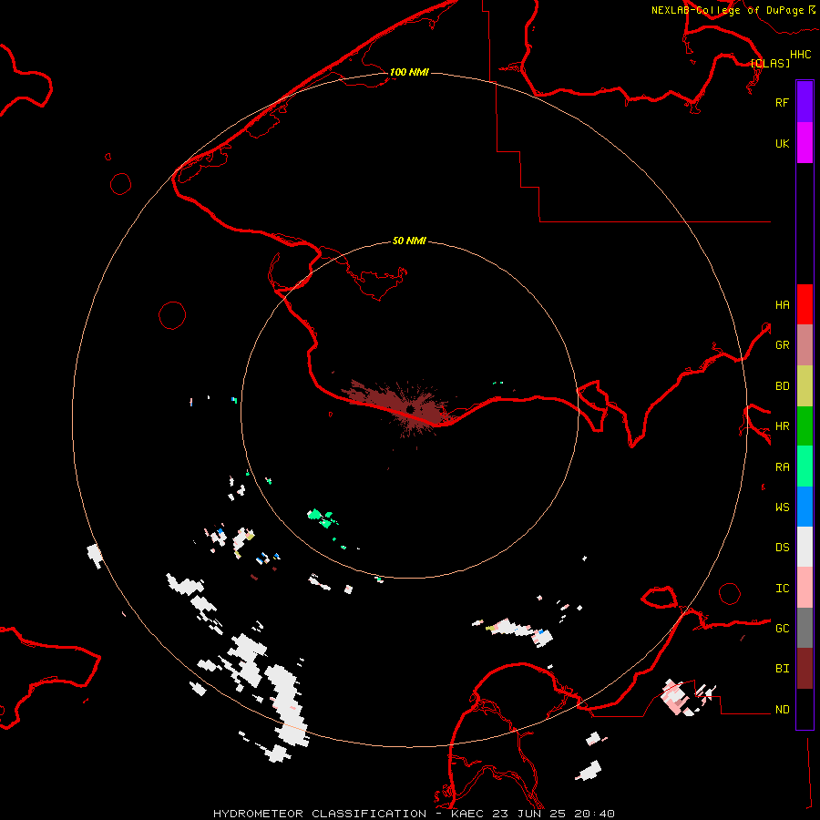
Task: Click the HR legend label
Action: tap(782, 426)
